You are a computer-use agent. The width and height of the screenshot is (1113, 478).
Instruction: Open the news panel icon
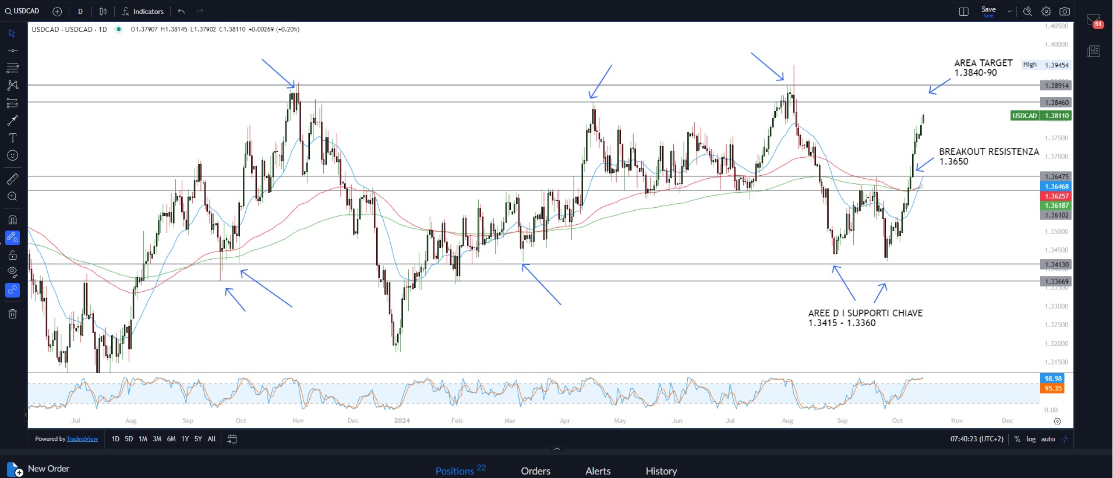click(1093, 51)
